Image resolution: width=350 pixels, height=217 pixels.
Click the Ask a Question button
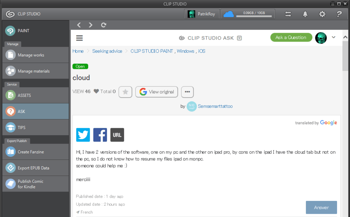coord(291,37)
